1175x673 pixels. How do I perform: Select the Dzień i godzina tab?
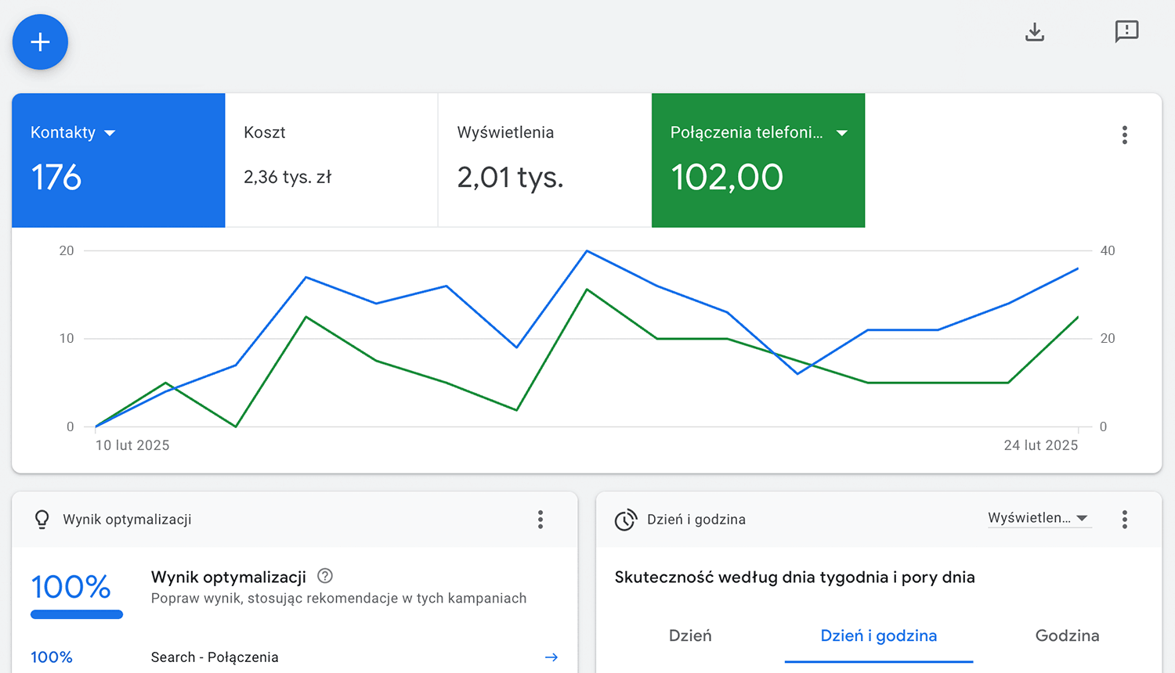point(878,636)
